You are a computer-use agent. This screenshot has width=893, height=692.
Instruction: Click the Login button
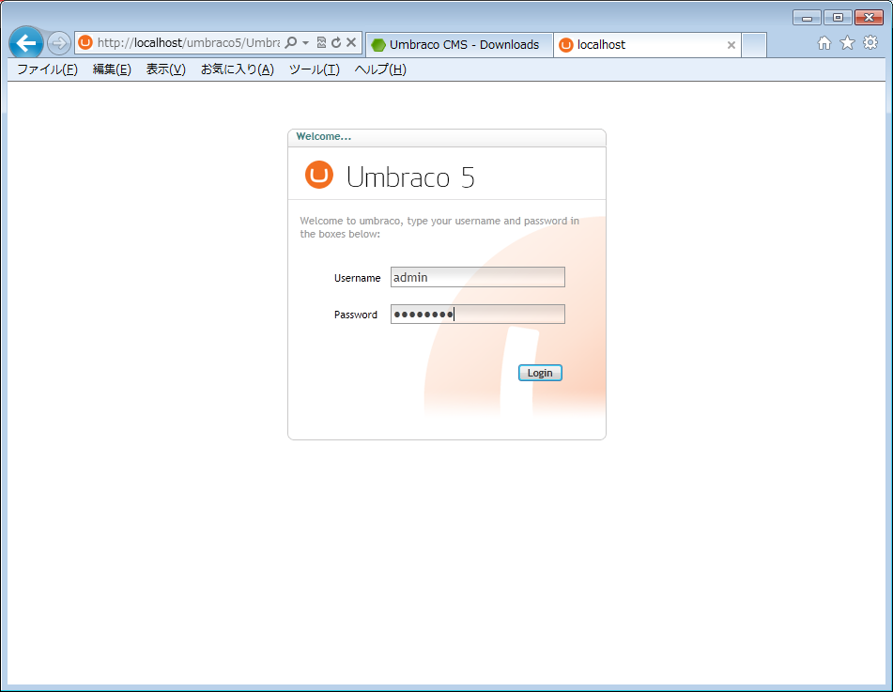(540, 373)
